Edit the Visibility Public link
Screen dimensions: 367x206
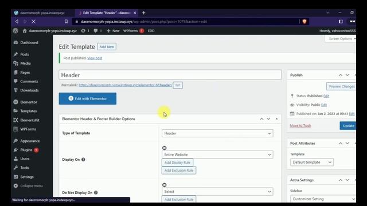point(324,105)
